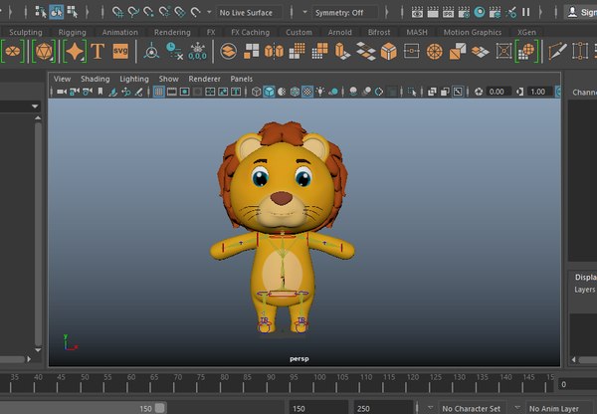Screen dimensions: 597x414
Task: Open the viewport Shading menu
Action: point(96,79)
